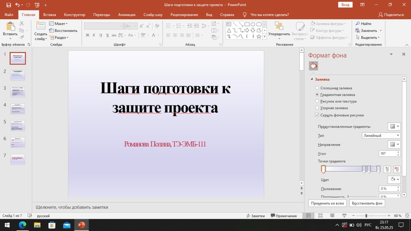The height and width of the screenshot is (231, 411).
Task: Switch to the Конструктор tab
Action: tap(75, 15)
